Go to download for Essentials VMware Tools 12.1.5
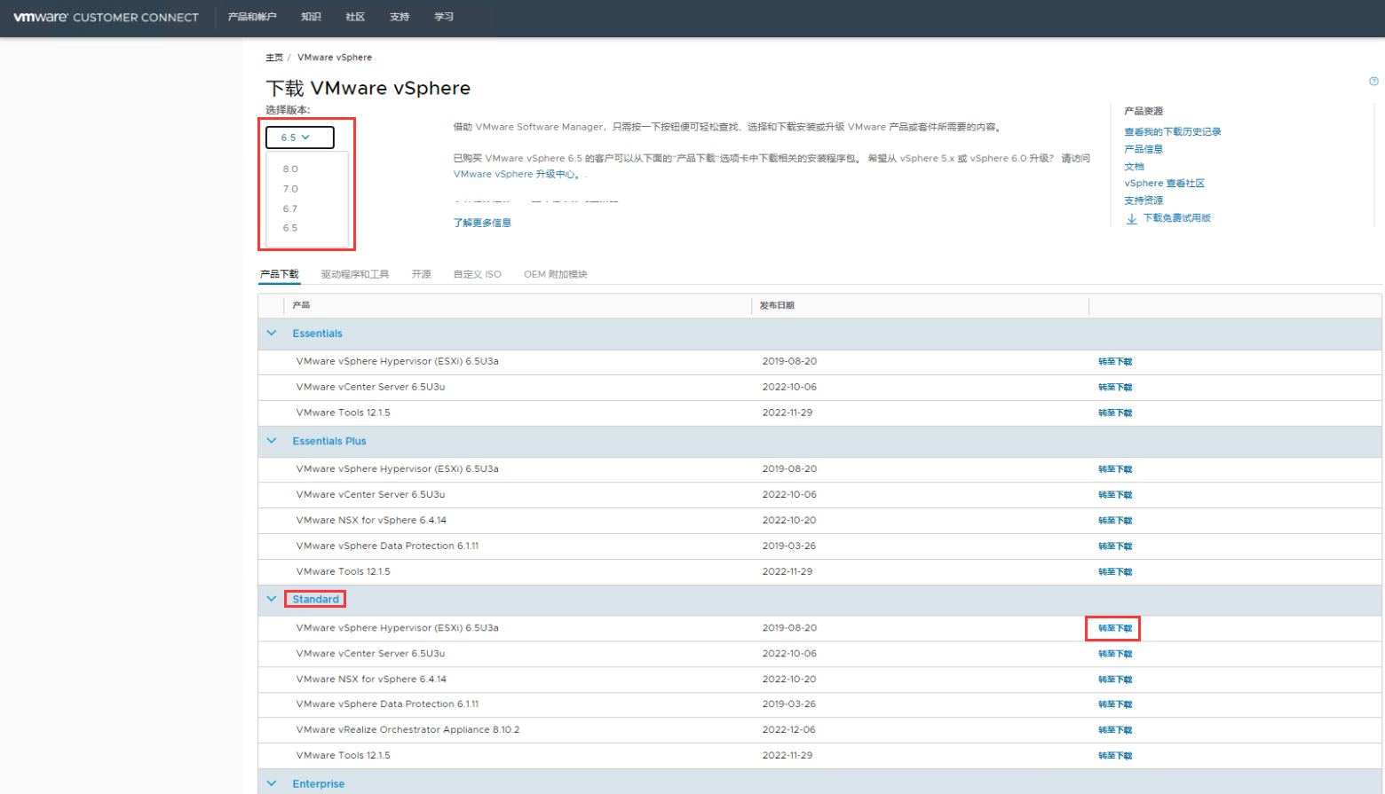The height and width of the screenshot is (794, 1385). (x=1115, y=413)
